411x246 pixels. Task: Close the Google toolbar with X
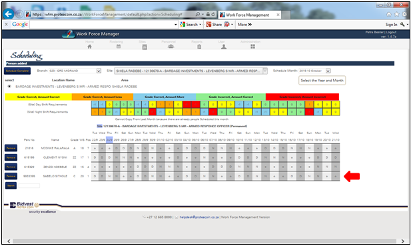click(6, 25)
